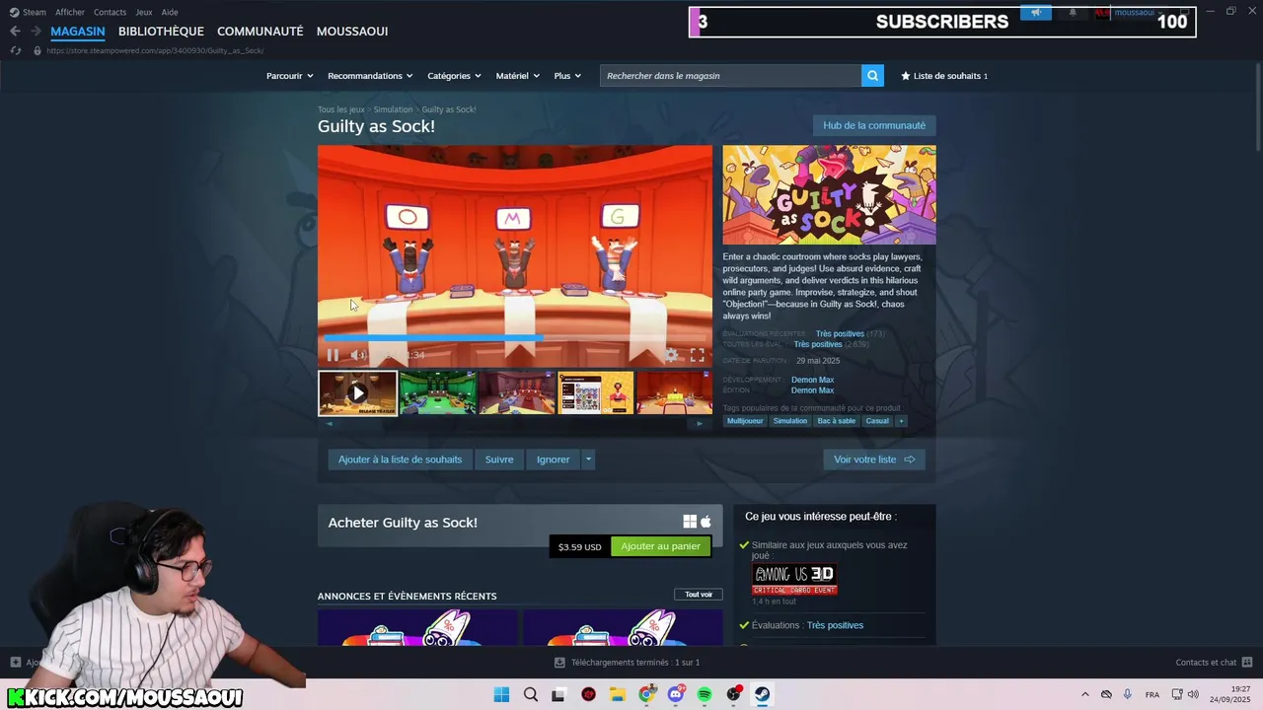Click Voir votre liste button
The image size is (1263, 710).
coord(874,460)
